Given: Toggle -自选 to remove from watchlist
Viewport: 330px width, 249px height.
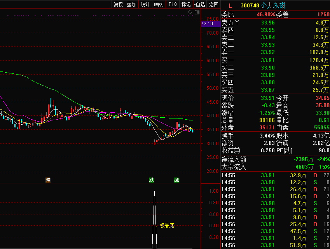Looking at the screenshot, I should pos(199,4).
